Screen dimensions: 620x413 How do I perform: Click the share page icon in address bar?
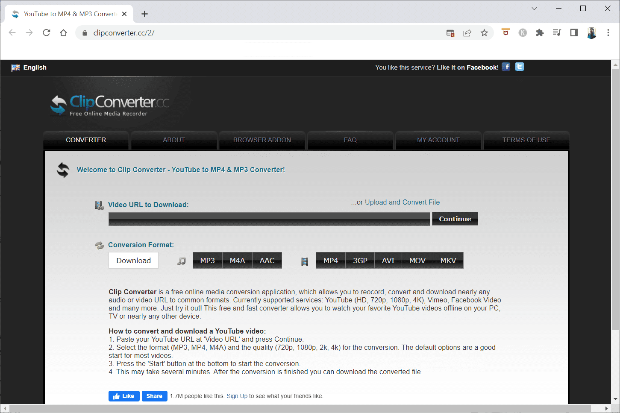467,33
